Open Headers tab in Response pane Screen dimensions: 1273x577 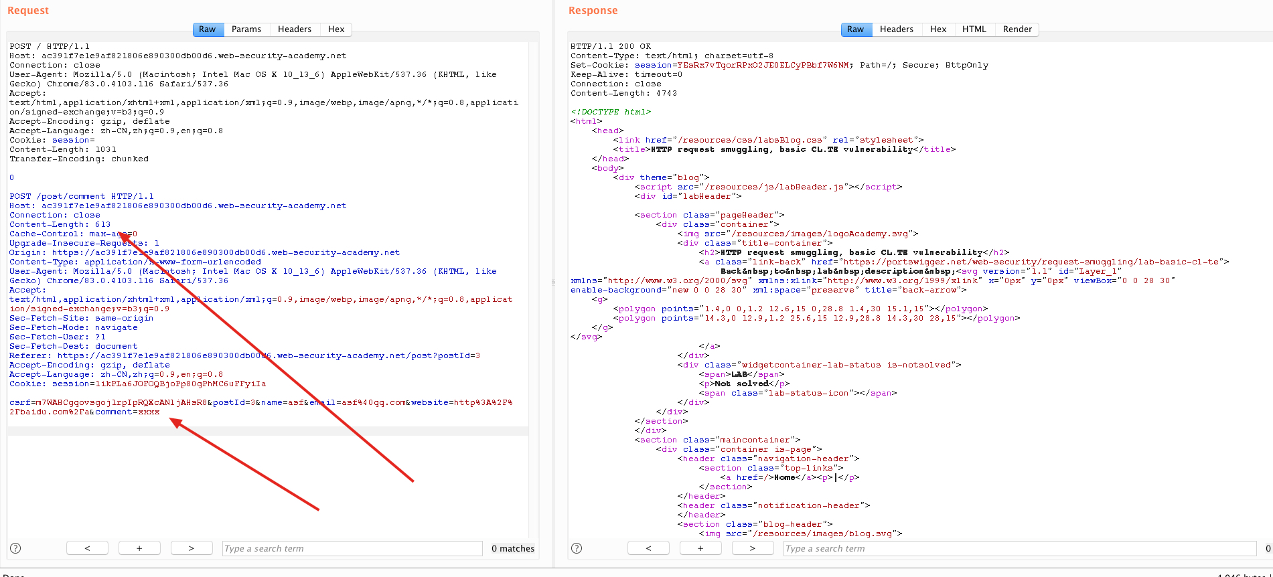pyautogui.click(x=897, y=29)
